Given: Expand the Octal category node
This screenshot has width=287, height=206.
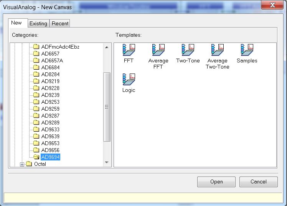Looking at the screenshot, I should tap(22, 164).
